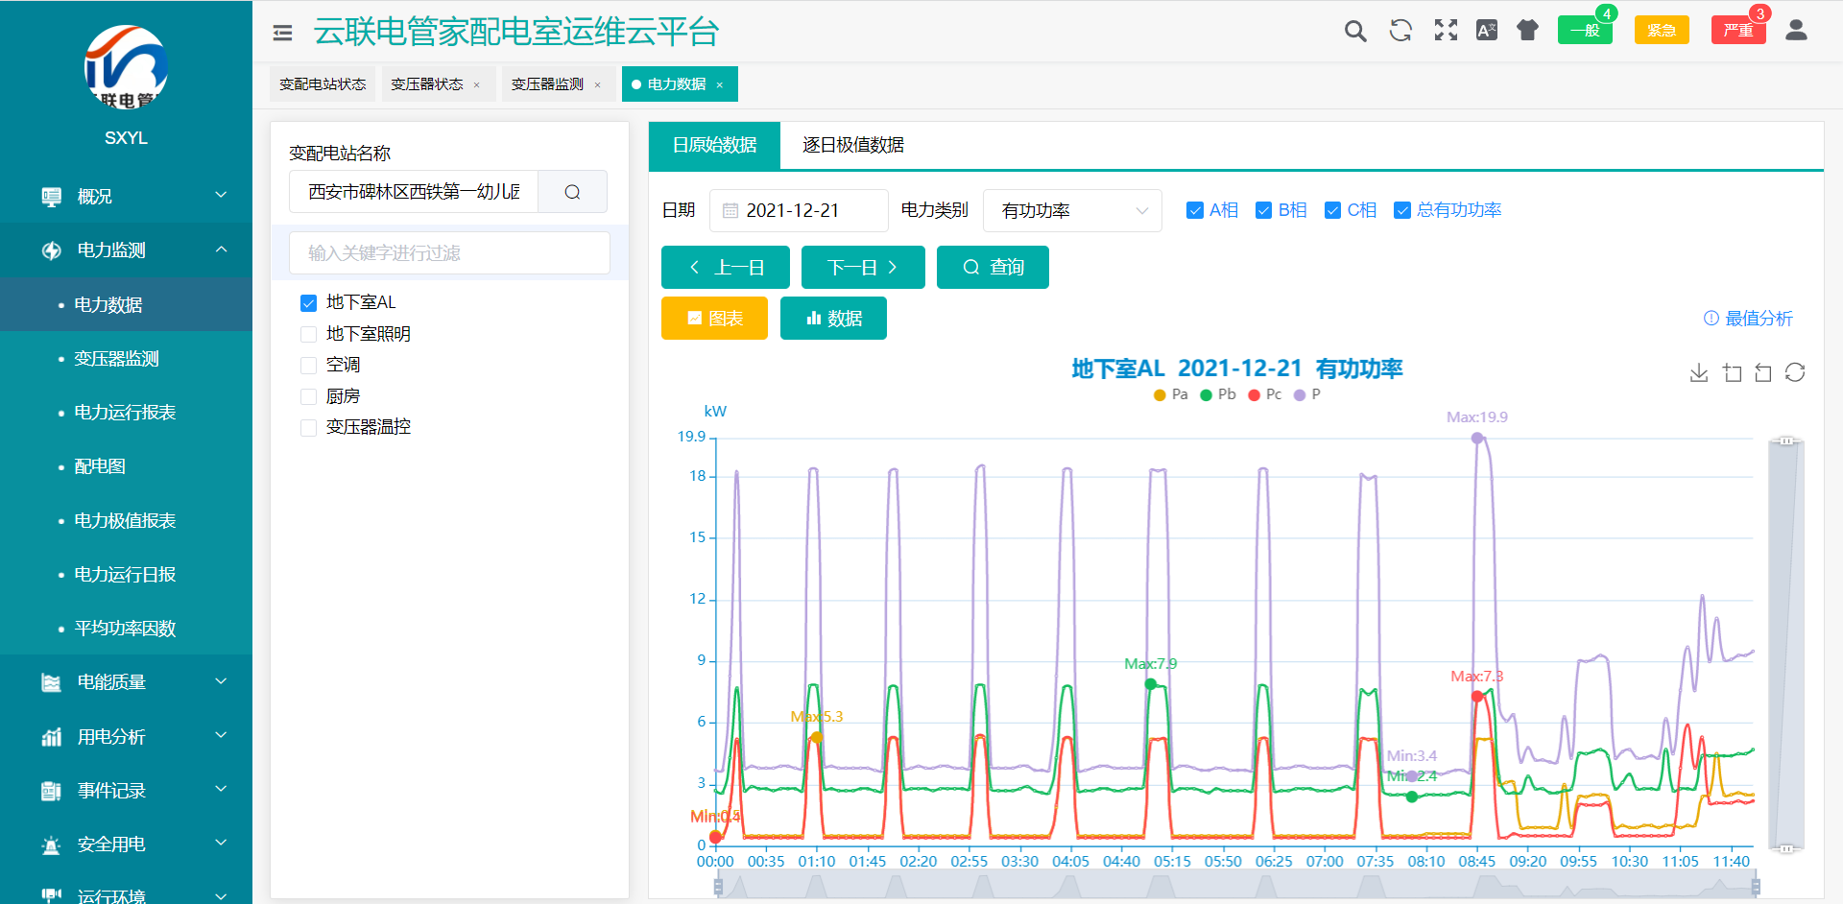
Task: Uncheck the B相 checkbox
Action: click(1264, 209)
